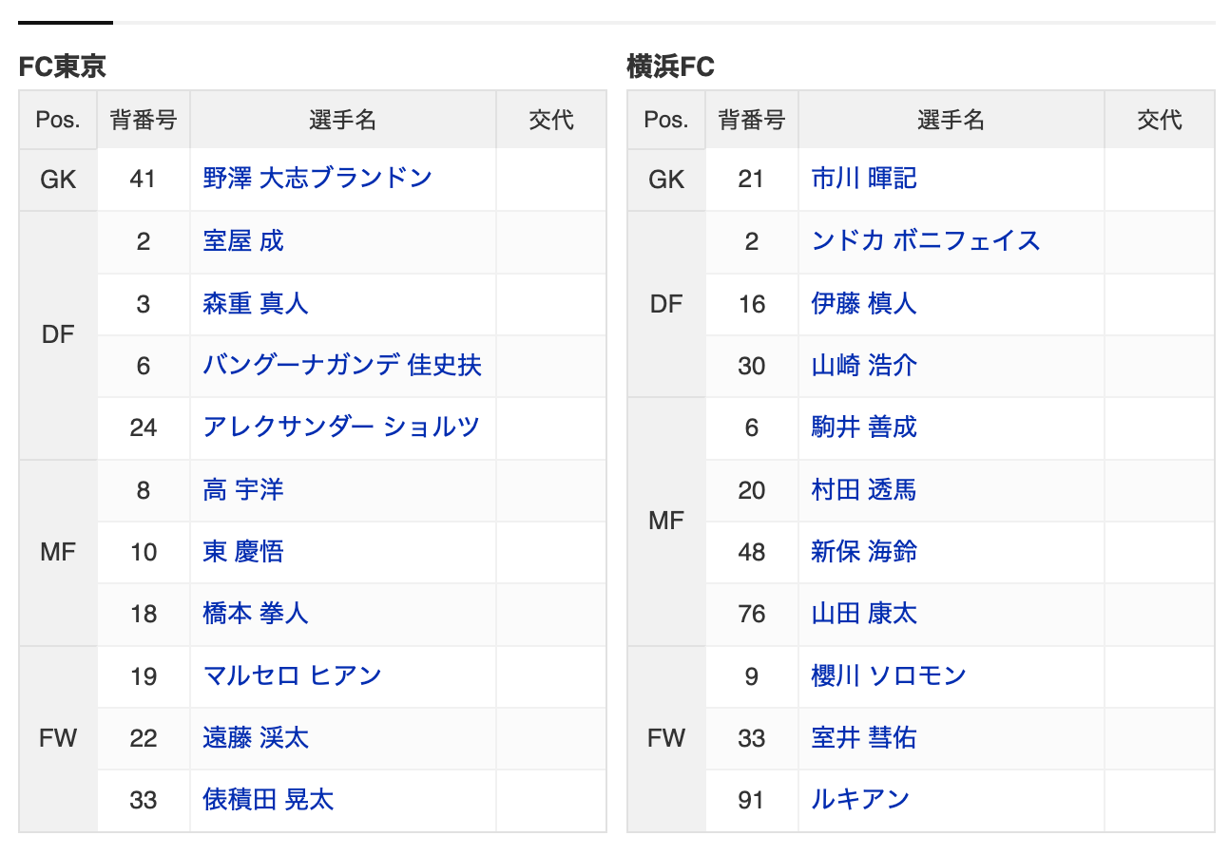Select 俵積田 晃太 link
This screenshot has width=1230, height=855.
coord(268,800)
